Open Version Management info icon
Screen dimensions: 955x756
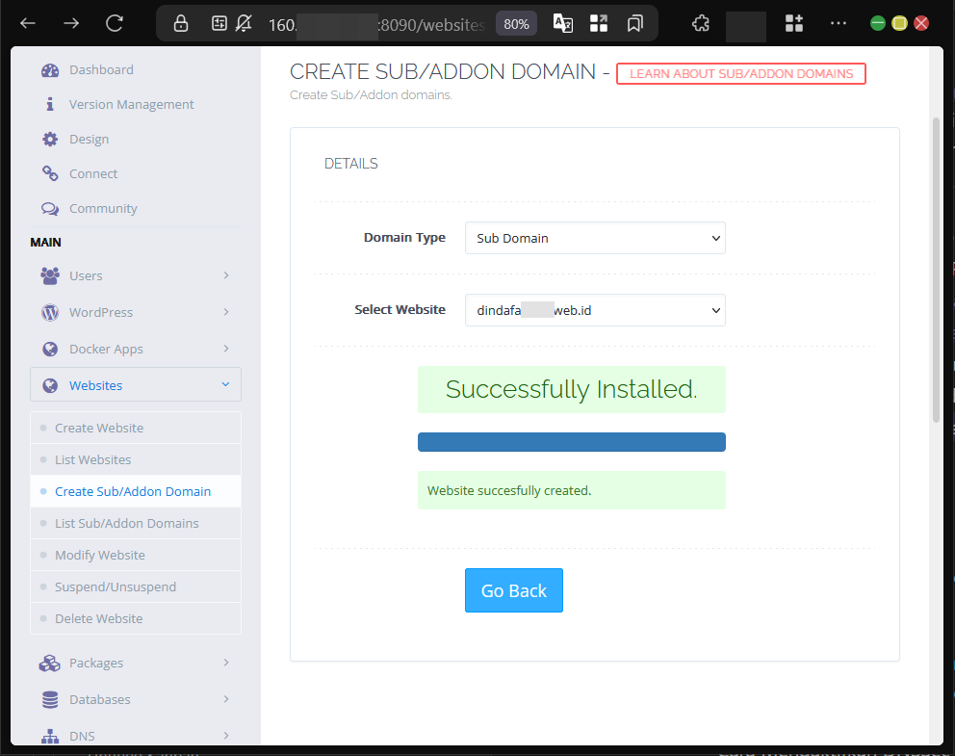pos(50,105)
